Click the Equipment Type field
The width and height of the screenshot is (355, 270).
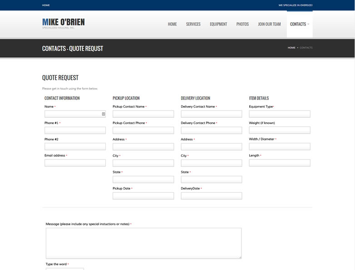(x=279, y=114)
